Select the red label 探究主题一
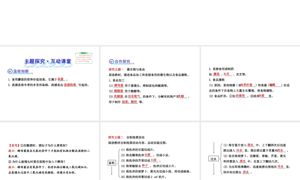The width and height of the screenshot is (300, 180). (x=116, y=69)
